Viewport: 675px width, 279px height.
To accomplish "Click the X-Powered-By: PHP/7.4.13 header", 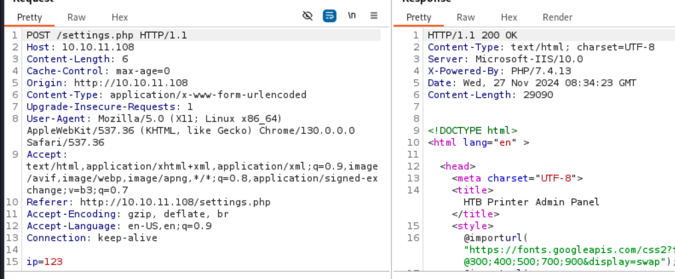I will click(499, 71).
